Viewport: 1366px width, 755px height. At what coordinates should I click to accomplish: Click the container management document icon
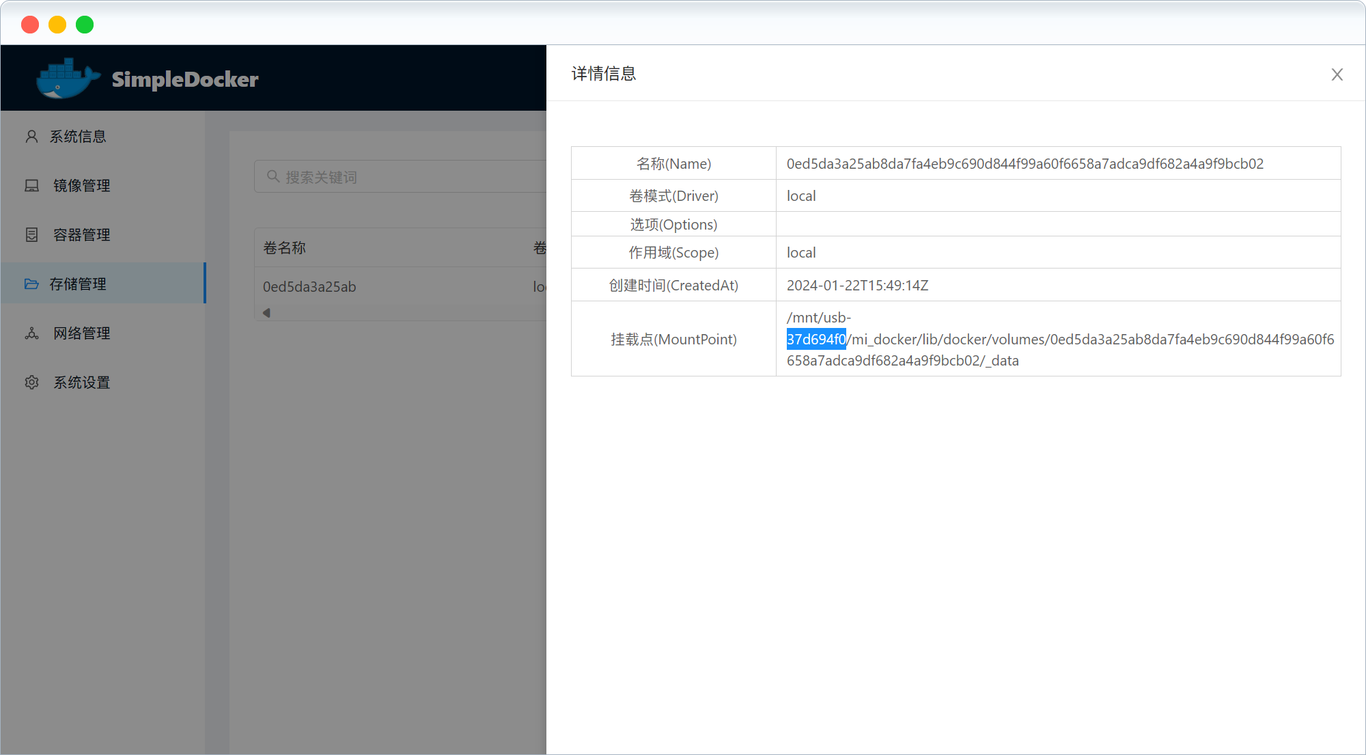(31, 235)
